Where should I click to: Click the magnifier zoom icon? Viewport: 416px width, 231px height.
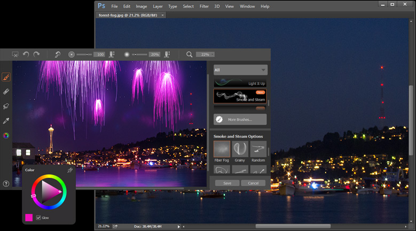point(189,54)
